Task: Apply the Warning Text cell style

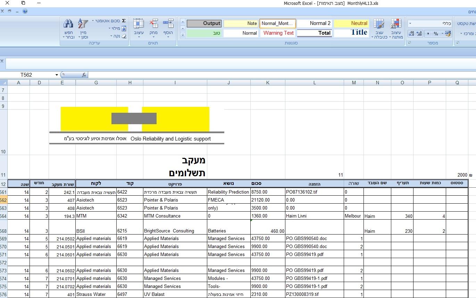Action: pos(277,33)
